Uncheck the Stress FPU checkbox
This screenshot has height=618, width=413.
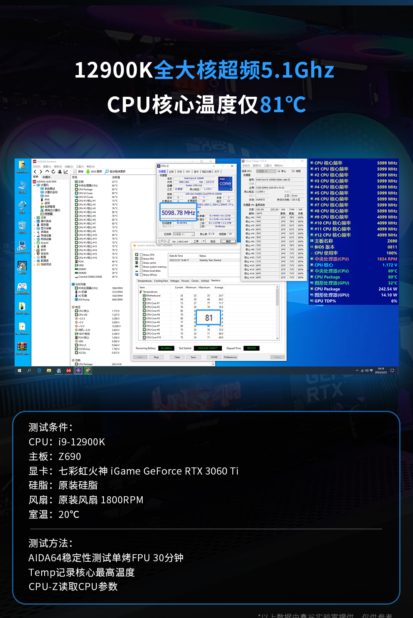click(x=141, y=259)
